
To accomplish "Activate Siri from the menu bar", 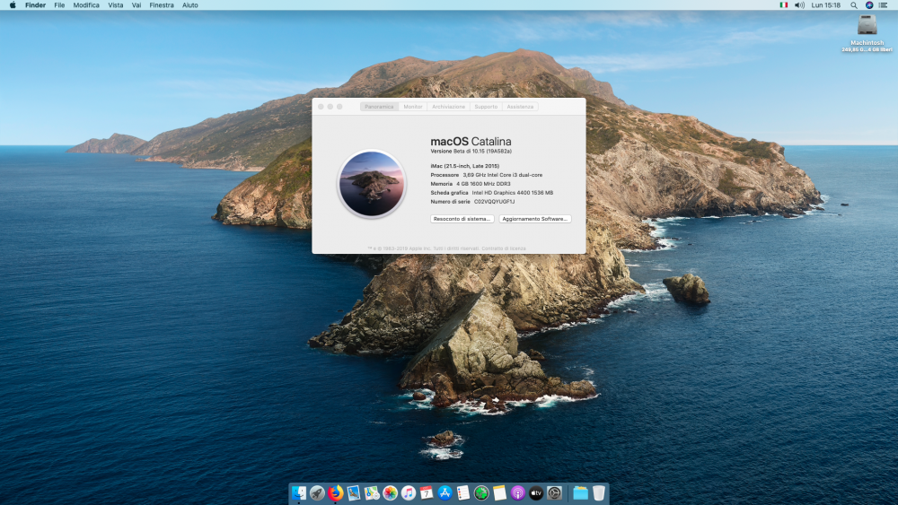I will coord(869,5).
